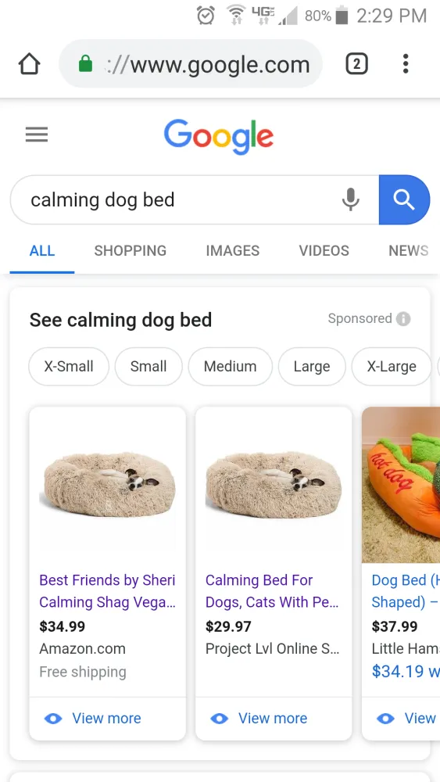Open the Chrome three-dot menu

point(406,64)
